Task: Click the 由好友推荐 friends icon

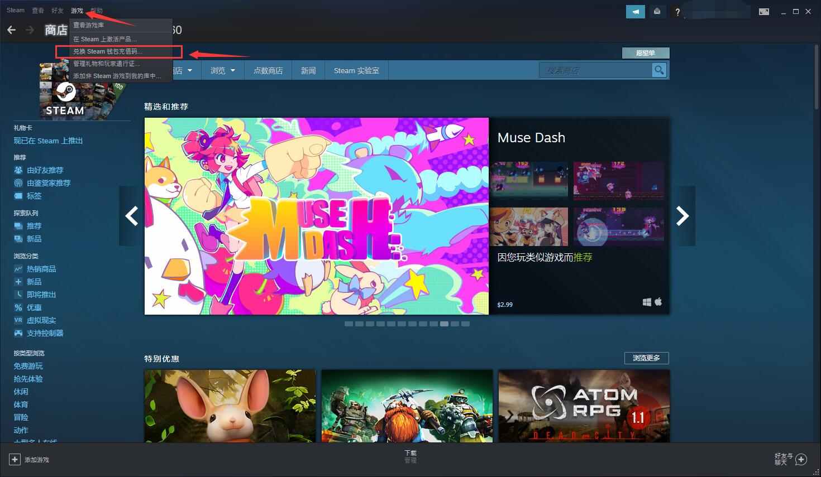Action: [x=18, y=170]
